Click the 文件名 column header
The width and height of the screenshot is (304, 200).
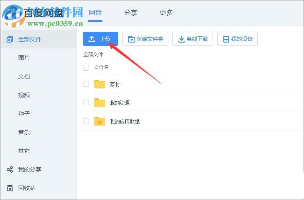101,67
